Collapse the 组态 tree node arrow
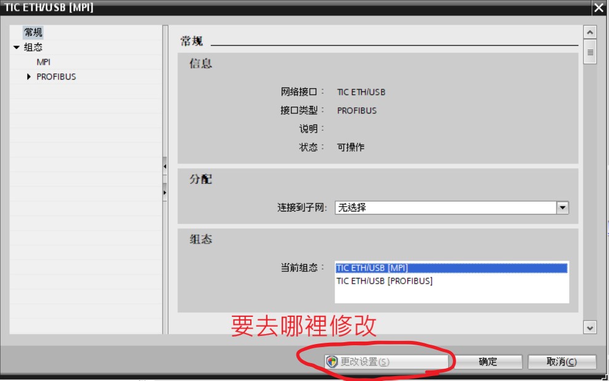609x381 pixels. coord(17,47)
